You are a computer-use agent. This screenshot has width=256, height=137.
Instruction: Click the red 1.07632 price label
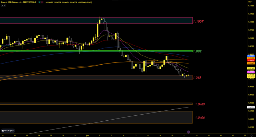point(251,60)
